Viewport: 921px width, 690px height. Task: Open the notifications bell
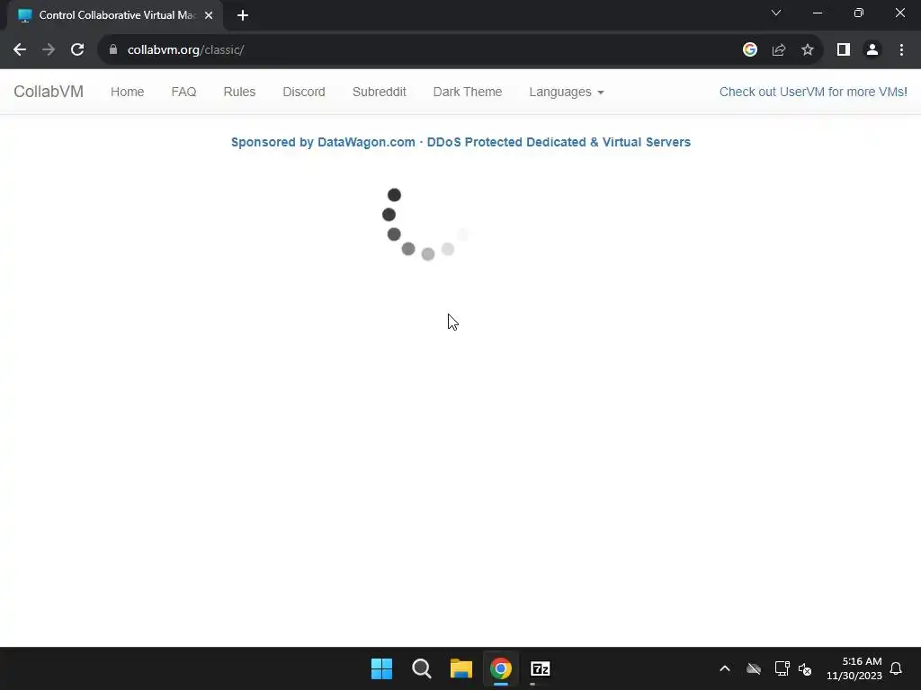(897, 668)
